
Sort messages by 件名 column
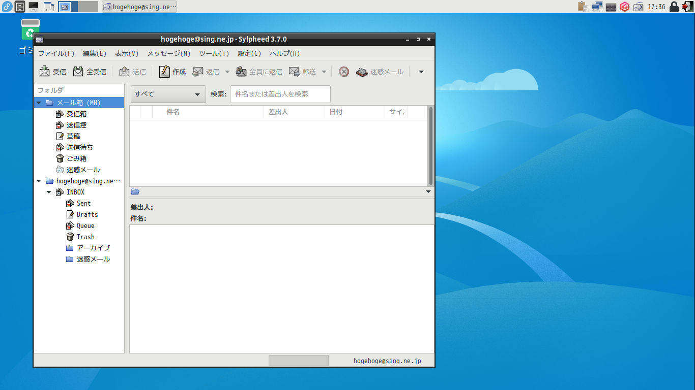click(x=213, y=112)
